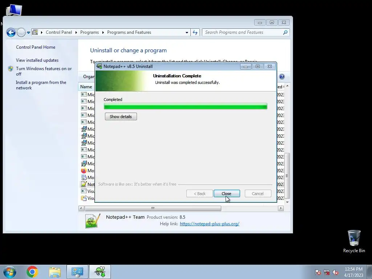The height and width of the screenshot is (279, 372).
Task: Click the scroll up arrow of the program list
Action: tap(287, 86)
